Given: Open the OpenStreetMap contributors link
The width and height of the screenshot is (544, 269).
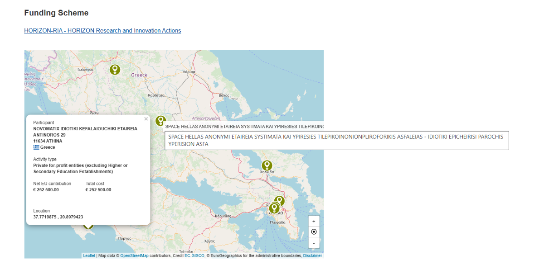Looking at the screenshot, I should click(x=134, y=255).
